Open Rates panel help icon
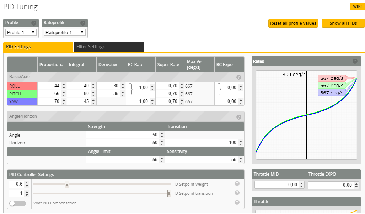The image size is (365, 214). (x=355, y=61)
